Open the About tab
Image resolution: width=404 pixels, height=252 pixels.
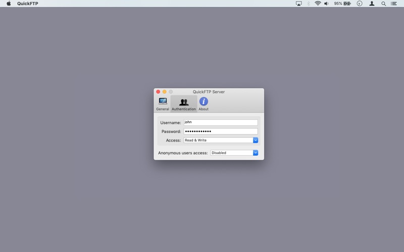pyautogui.click(x=204, y=104)
